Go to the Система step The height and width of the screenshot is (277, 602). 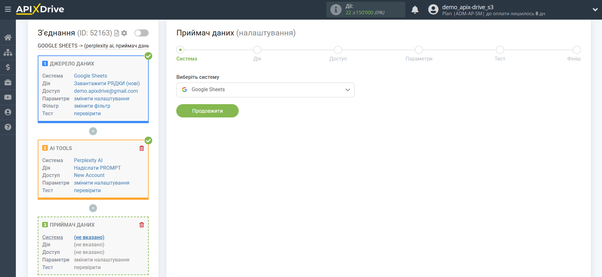(187, 54)
